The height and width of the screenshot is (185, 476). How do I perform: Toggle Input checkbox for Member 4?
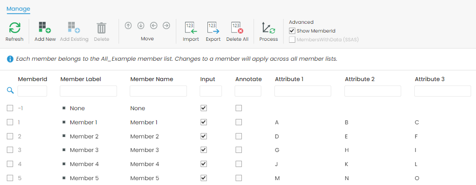tap(204, 164)
